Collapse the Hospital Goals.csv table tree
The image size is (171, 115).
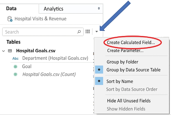[3, 51]
